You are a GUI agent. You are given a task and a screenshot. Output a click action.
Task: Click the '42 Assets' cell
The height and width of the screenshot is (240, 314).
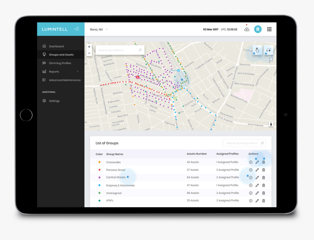(193, 162)
